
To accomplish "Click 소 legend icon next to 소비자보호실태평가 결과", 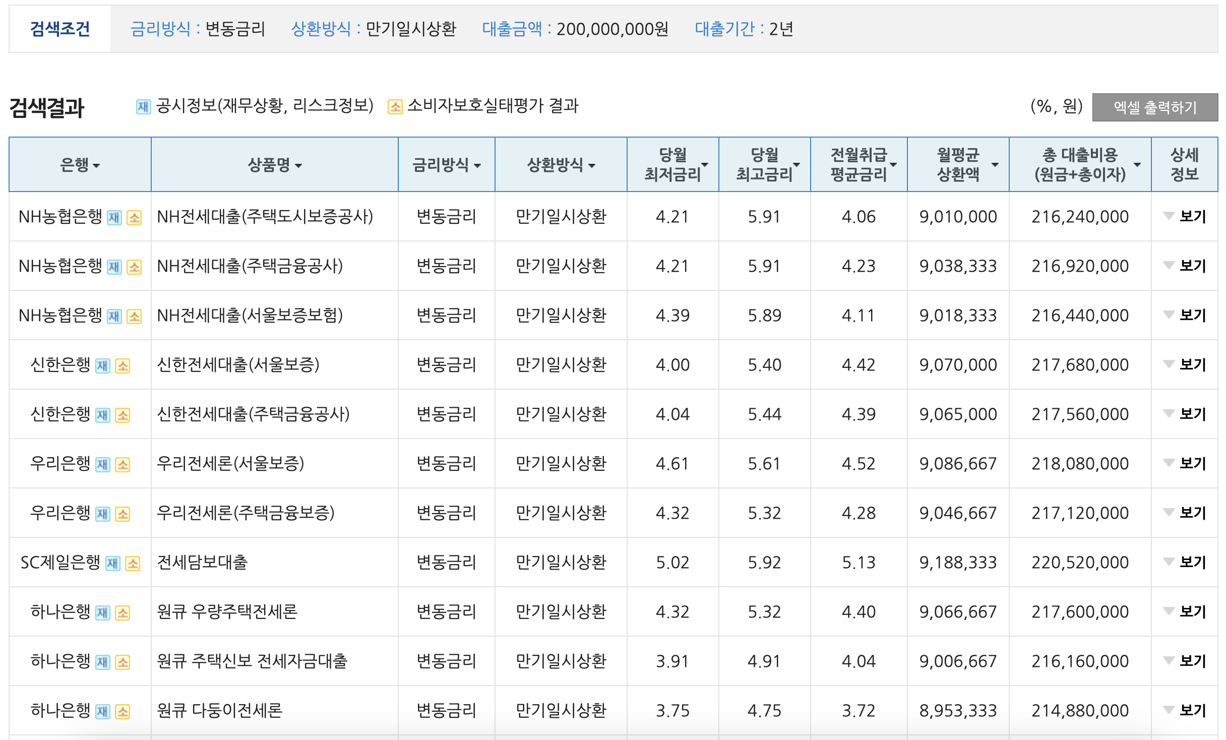I will click(395, 107).
